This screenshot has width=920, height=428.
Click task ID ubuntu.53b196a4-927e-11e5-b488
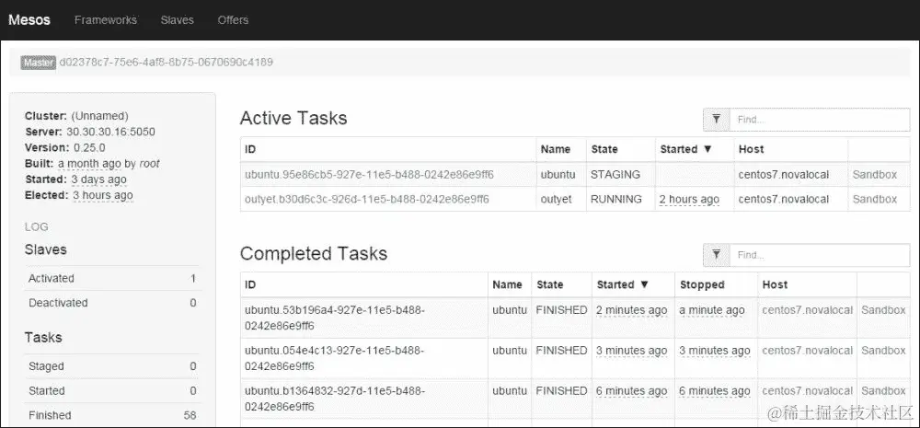point(335,317)
